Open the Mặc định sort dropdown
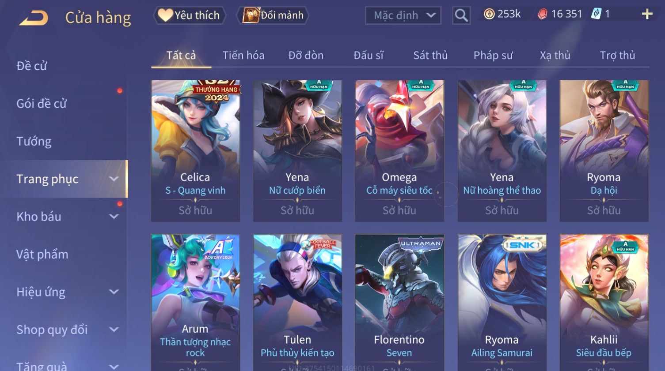The image size is (665, 371). tap(403, 15)
